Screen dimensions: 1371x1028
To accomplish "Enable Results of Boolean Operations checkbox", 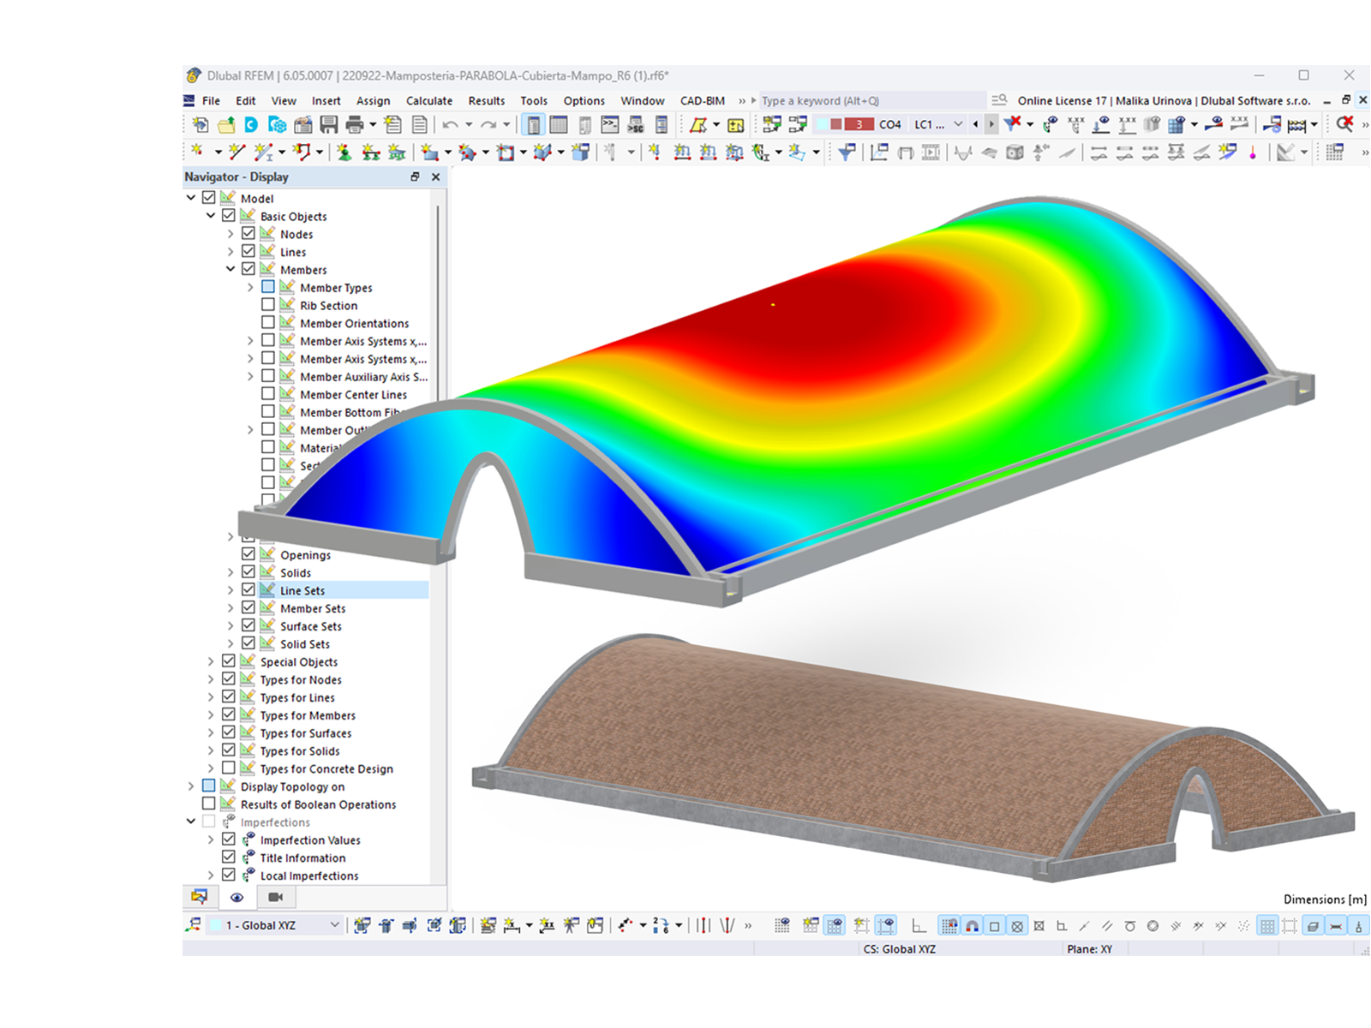I will pyautogui.click(x=209, y=804).
